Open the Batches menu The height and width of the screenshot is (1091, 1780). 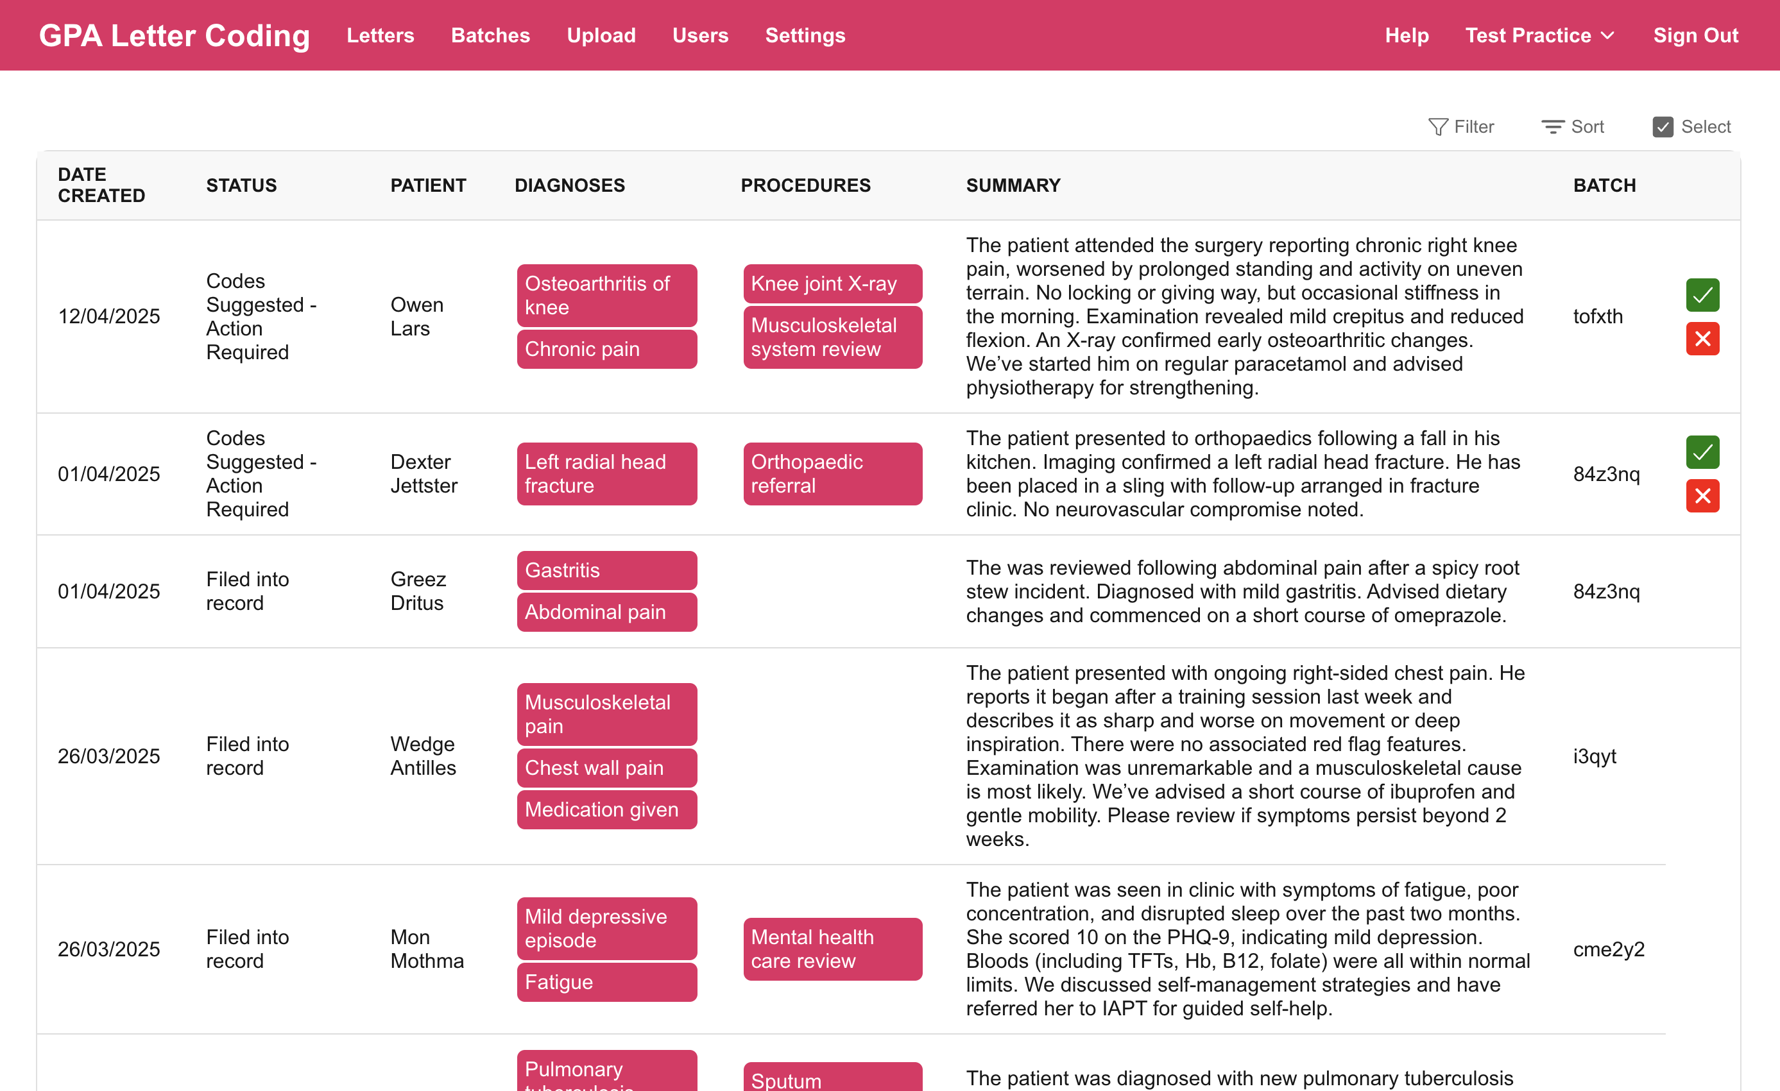490,35
